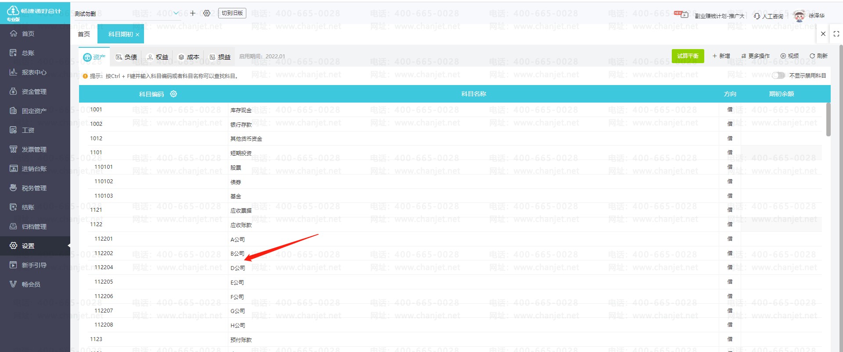Click the 切到旧版 button
The image size is (843, 352).
tap(232, 13)
